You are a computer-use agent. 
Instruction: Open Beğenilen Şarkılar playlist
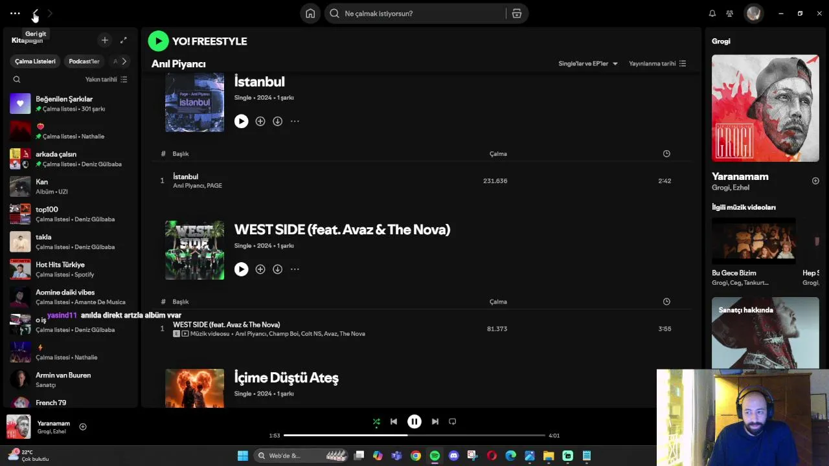[x=70, y=104]
